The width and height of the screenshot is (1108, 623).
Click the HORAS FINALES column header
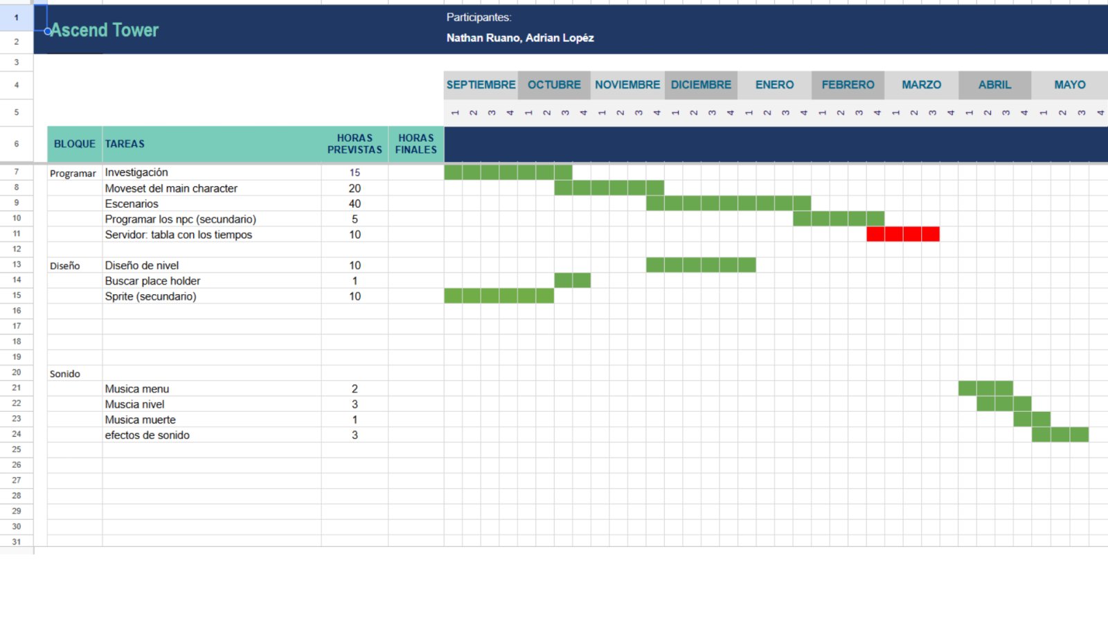pyautogui.click(x=415, y=144)
